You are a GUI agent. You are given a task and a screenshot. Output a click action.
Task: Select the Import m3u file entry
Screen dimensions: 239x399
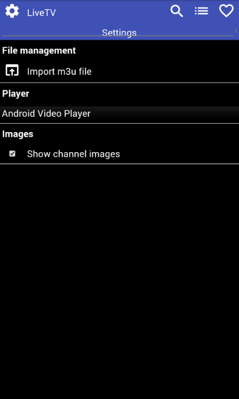[x=119, y=71]
